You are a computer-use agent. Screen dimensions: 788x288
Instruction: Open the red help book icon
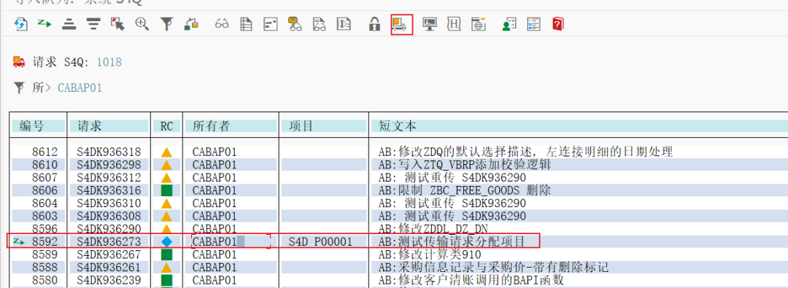point(558,23)
